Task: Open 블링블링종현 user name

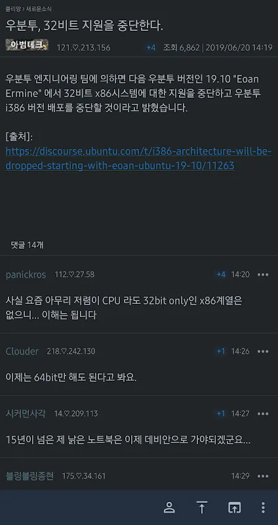Action: click(x=30, y=476)
